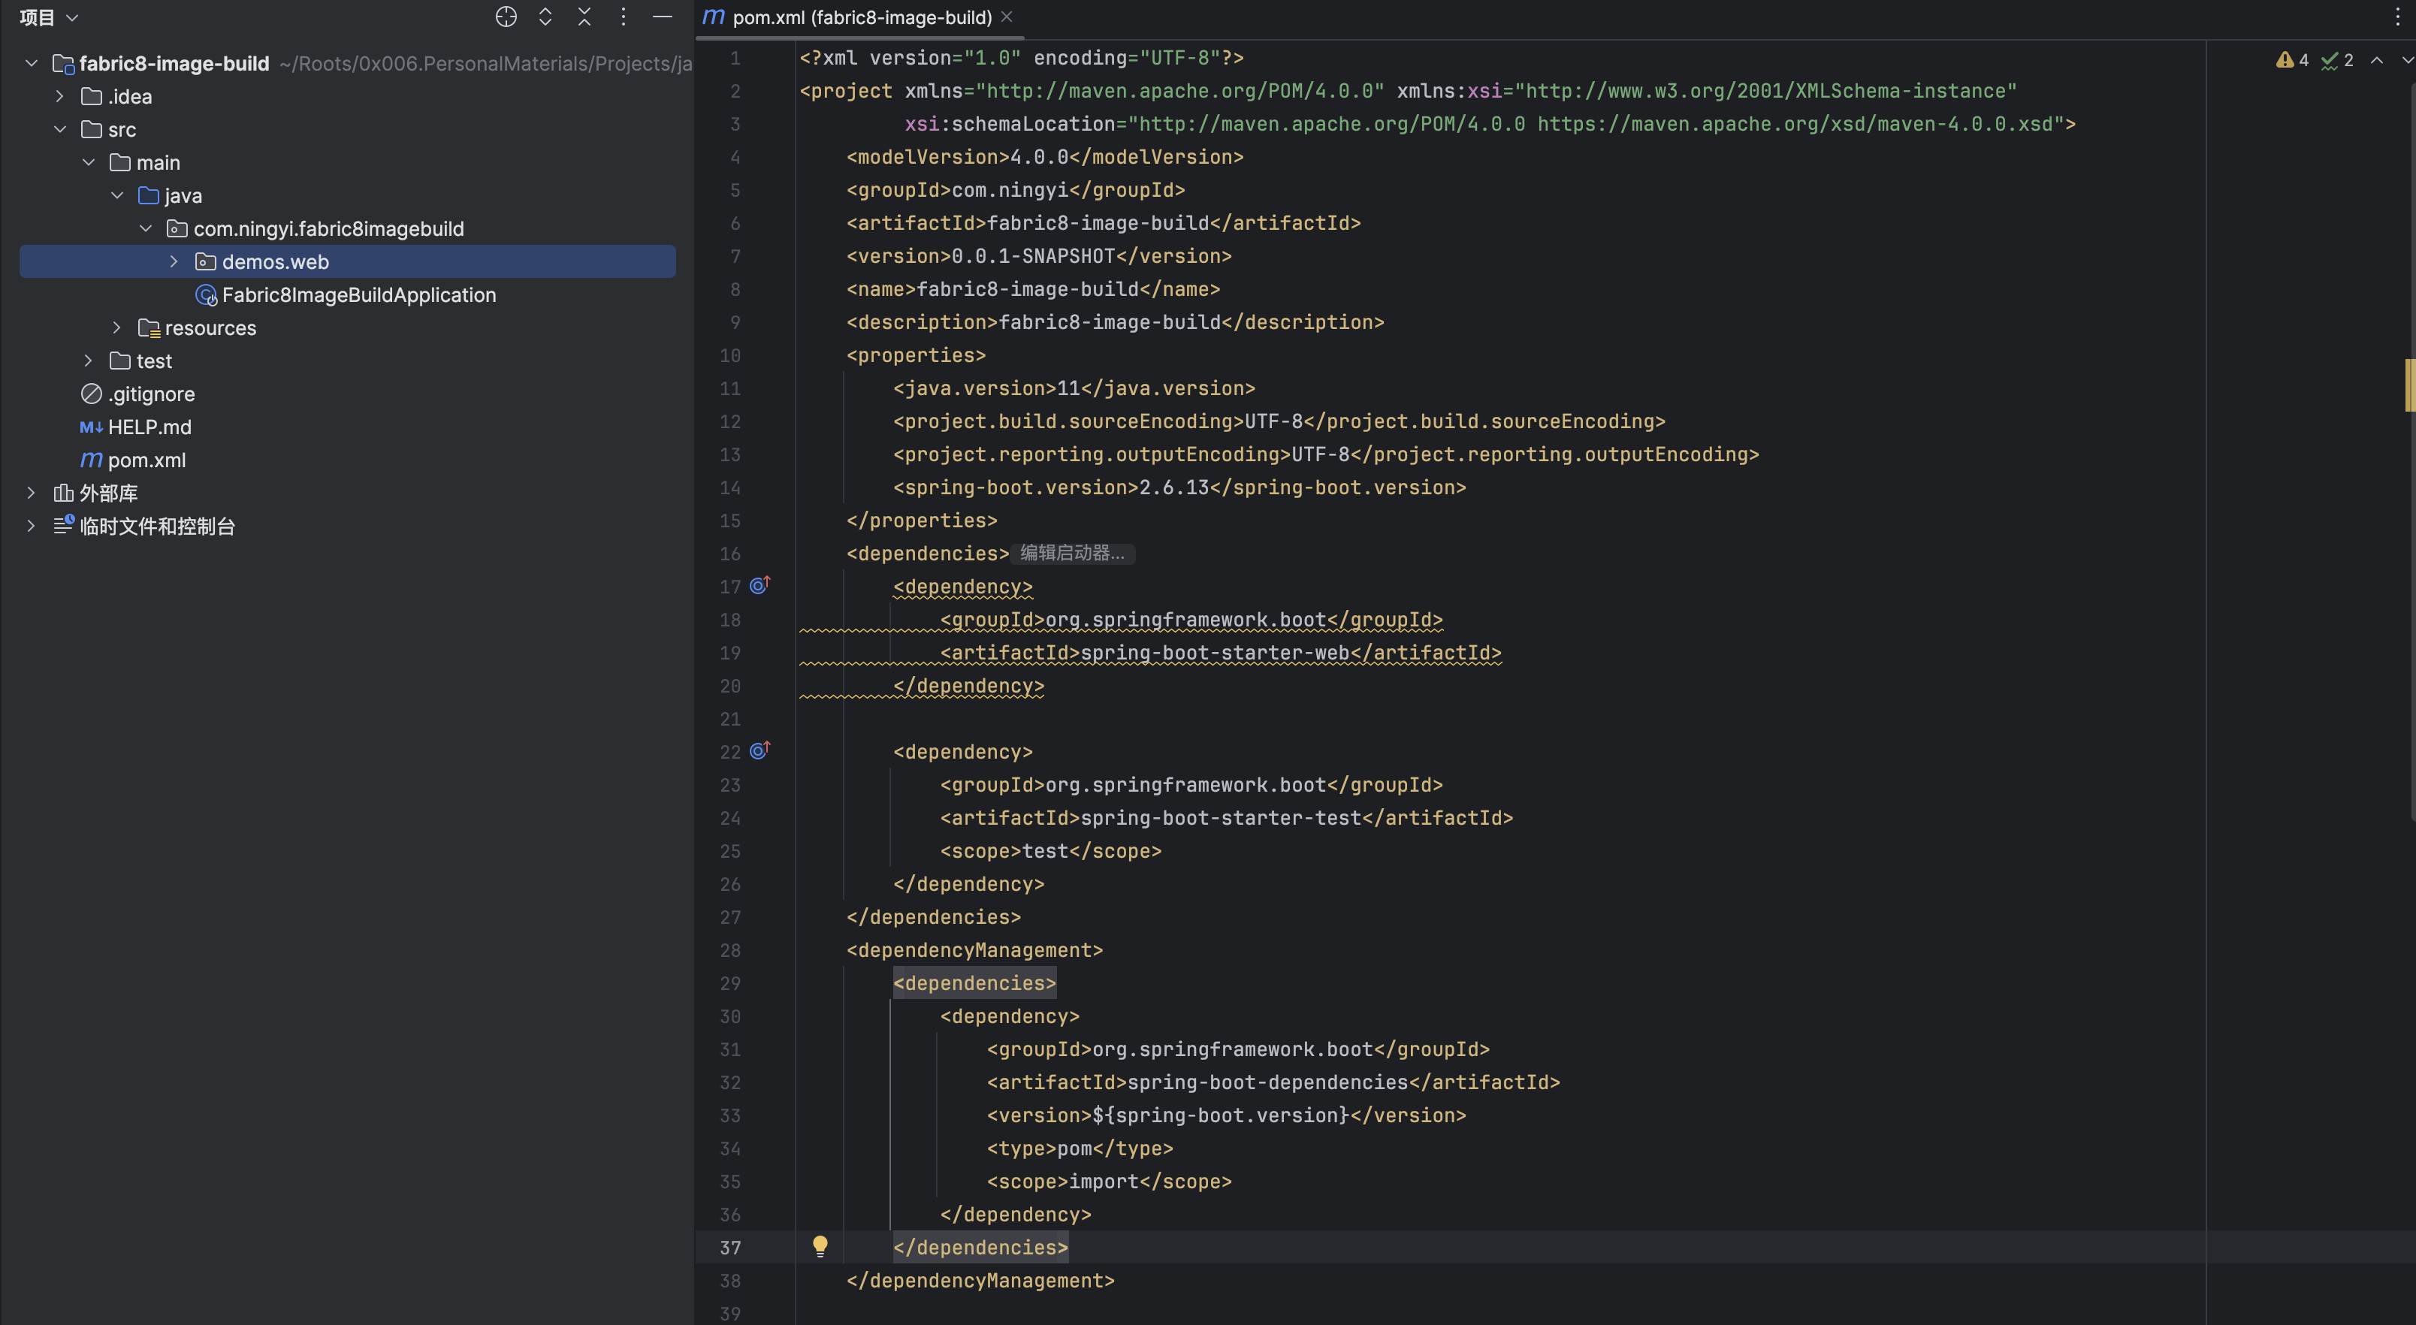Click the 编辑启动器... inlay hint
The width and height of the screenshot is (2416, 1325).
(1072, 554)
